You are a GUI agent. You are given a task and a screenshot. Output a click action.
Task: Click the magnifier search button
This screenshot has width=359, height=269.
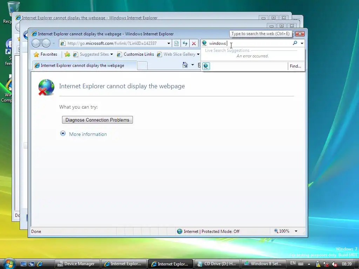pyautogui.click(x=295, y=43)
